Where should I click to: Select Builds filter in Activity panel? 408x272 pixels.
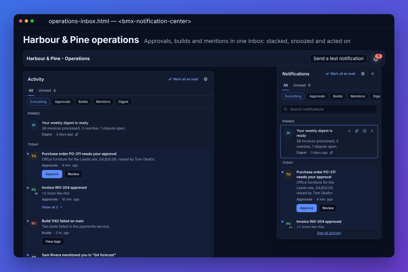coord(83,102)
